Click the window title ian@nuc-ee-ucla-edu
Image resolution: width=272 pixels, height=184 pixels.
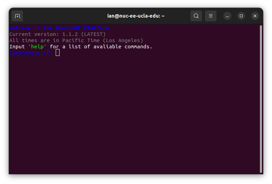pyautogui.click(x=136, y=16)
